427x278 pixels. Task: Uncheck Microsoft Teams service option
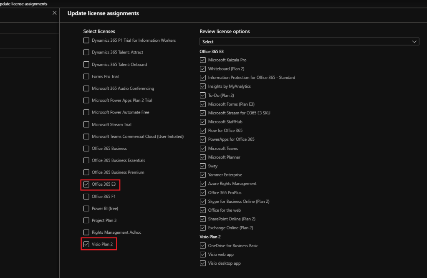coord(203,149)
